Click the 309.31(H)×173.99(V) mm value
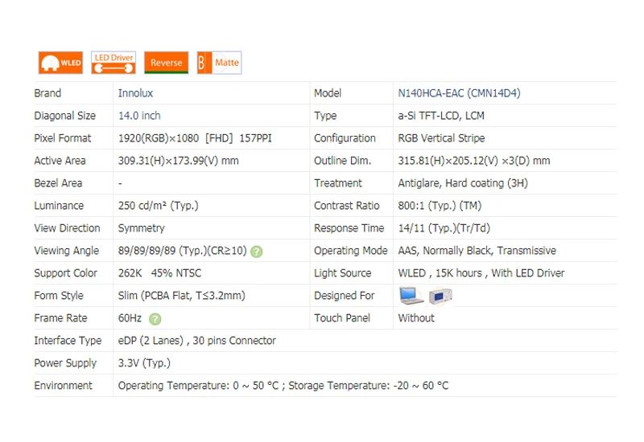 (x=178, y=161)
